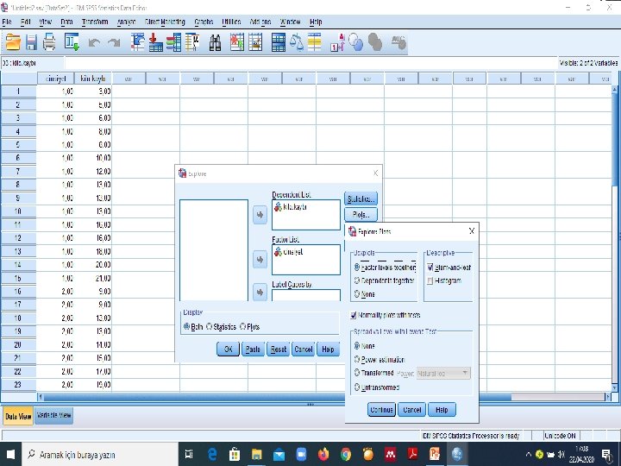The image size is (621, 466).
Task: Click the Split File icon
Action: coord(279,42)
